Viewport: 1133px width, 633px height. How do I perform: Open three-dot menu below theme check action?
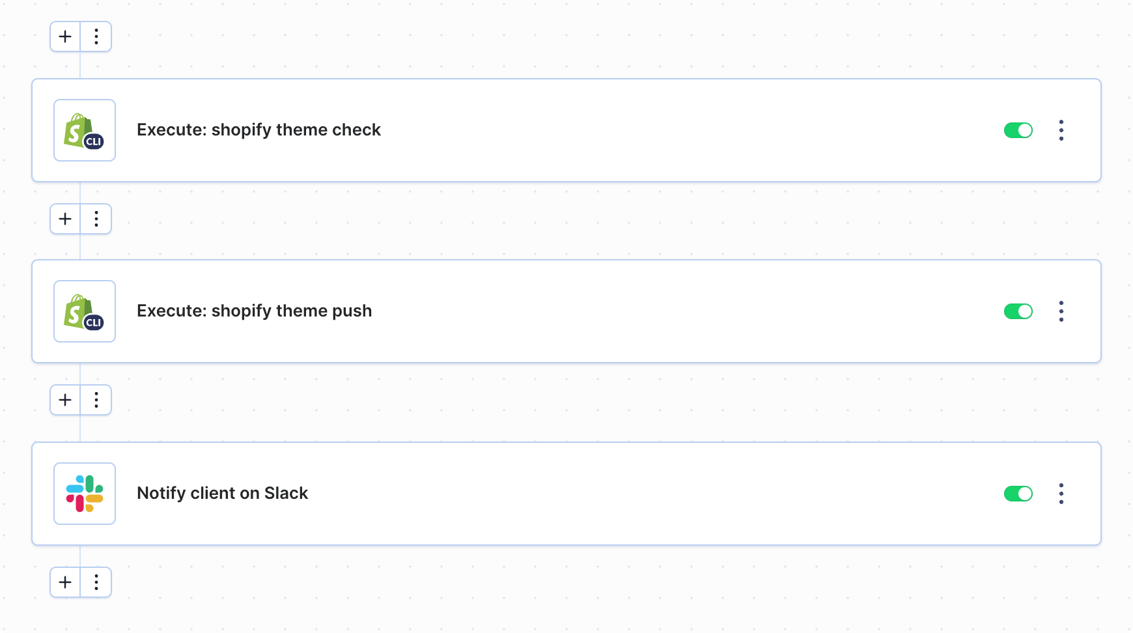point(96,219)
